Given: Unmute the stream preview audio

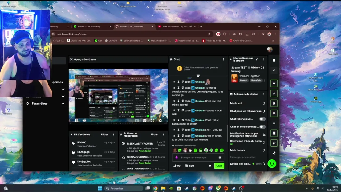Looking at the screenshot, I should [x=84, y=121].
